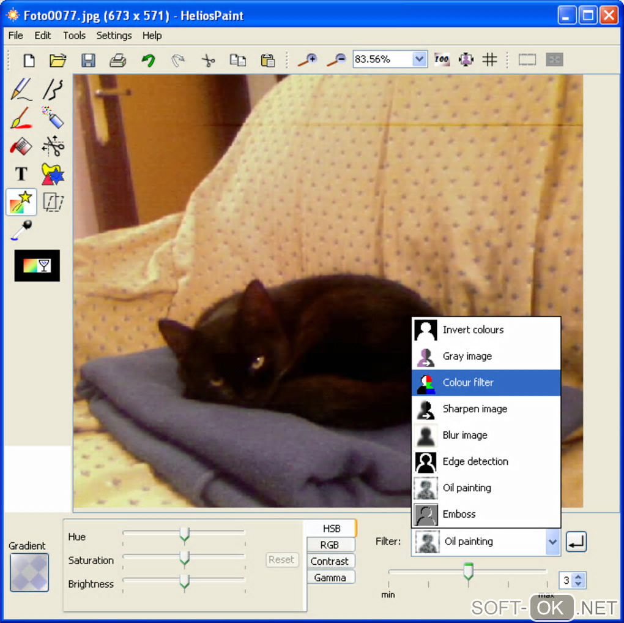624x623 pixels.
Task: Collapse the Filter combo box arrow
Action: (552, 542)
